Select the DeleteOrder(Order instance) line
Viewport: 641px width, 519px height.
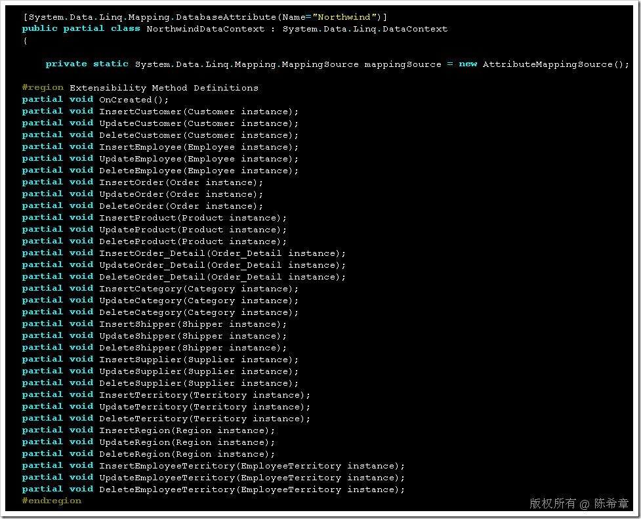[x=142, y=206]
